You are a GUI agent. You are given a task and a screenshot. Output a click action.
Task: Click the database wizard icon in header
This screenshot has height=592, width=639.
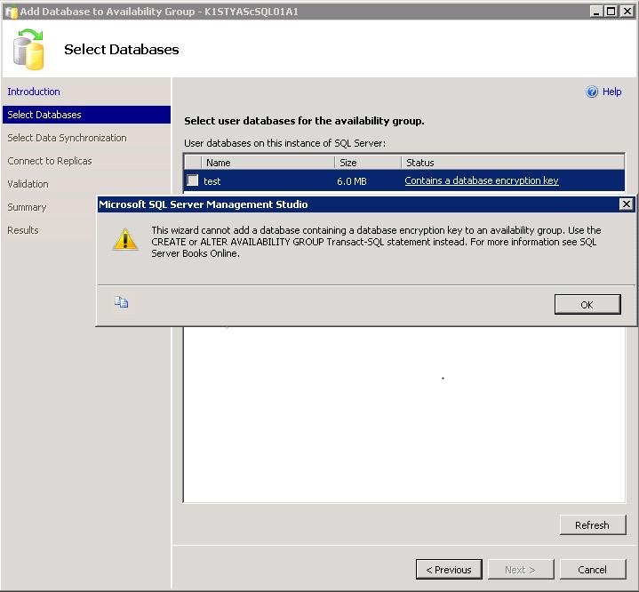28,50
